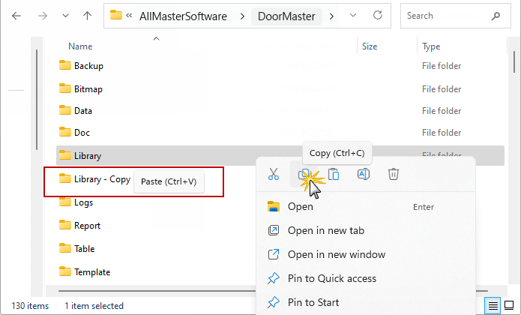Sort files by Name column header

pos(80,46)
